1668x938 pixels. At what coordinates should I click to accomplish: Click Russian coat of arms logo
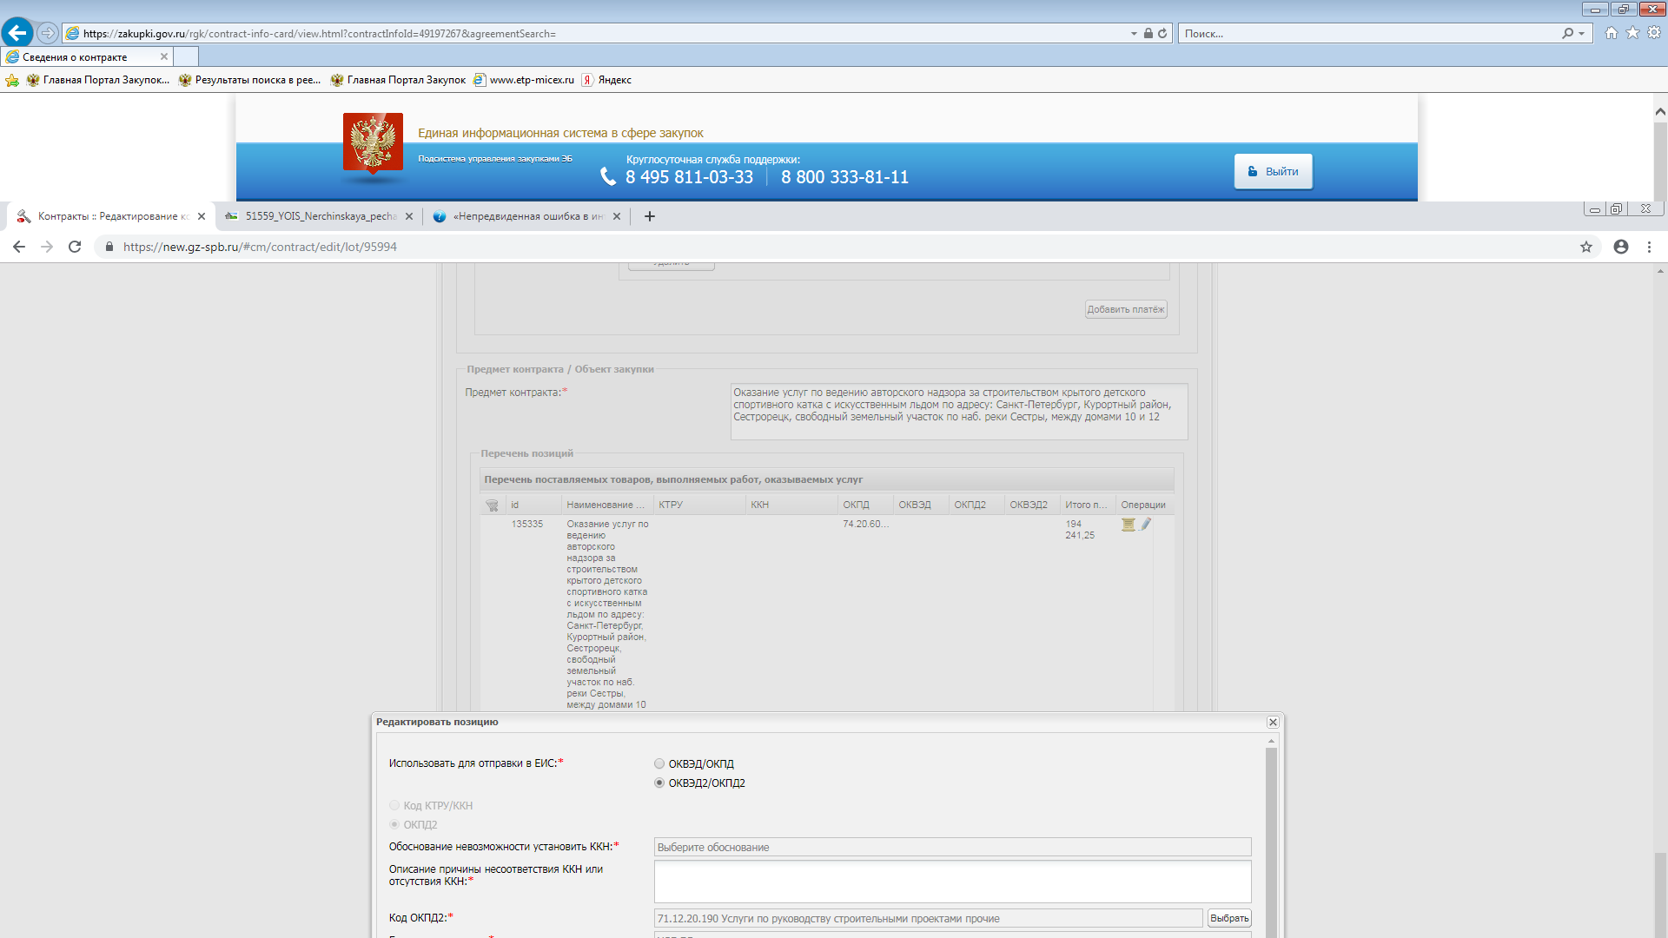click(373, 143)
